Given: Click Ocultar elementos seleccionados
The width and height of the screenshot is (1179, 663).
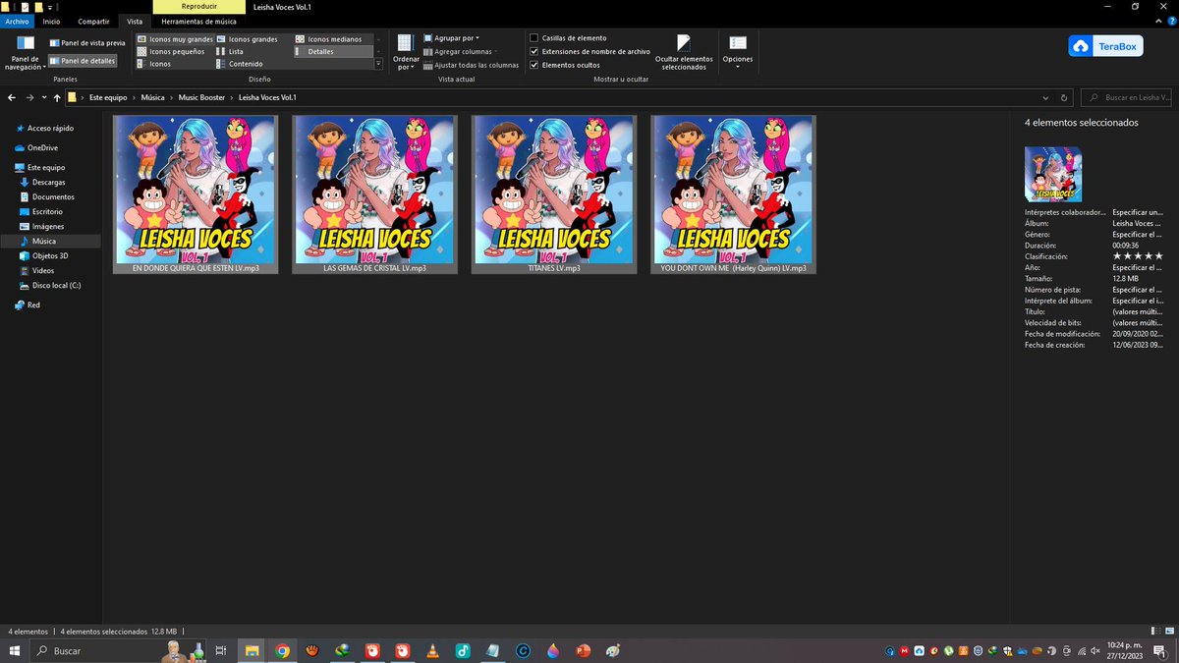Looking at the screenshot, I should tap(684, 52).
